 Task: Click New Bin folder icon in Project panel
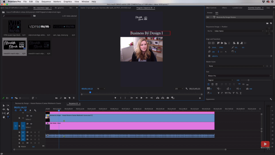[x=65, y=98]
